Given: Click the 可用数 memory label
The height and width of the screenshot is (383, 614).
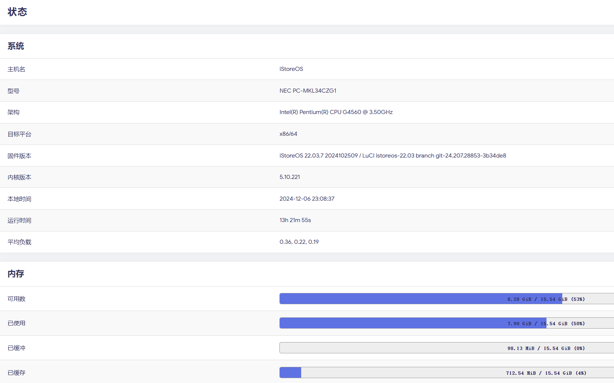Looking at the screenshot, I should point(17,299).
